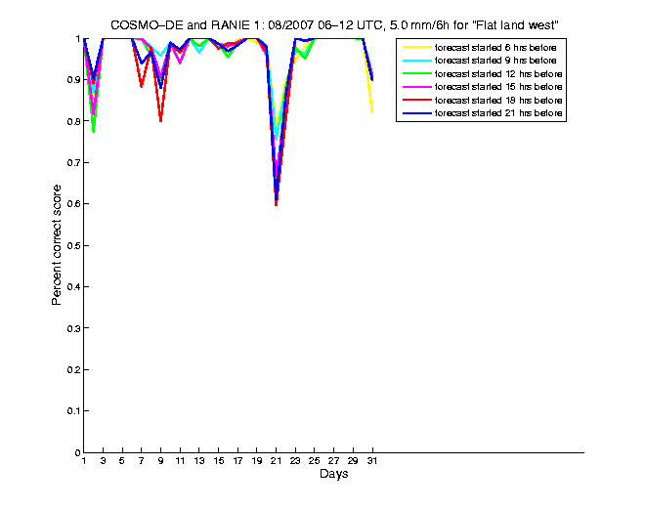Image resolution: width=645 pixels, height=508 pixels.
Task: Click x-axis tick label 21
Action: pyautogui.click(x=276, y=461)
